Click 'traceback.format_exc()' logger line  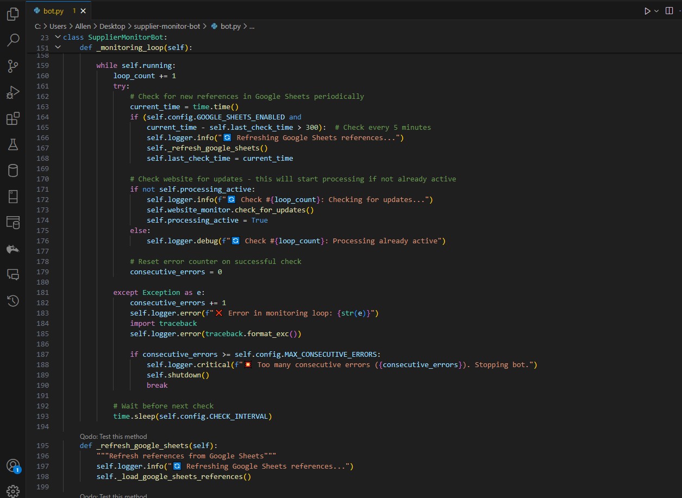(x=216, y=333)
